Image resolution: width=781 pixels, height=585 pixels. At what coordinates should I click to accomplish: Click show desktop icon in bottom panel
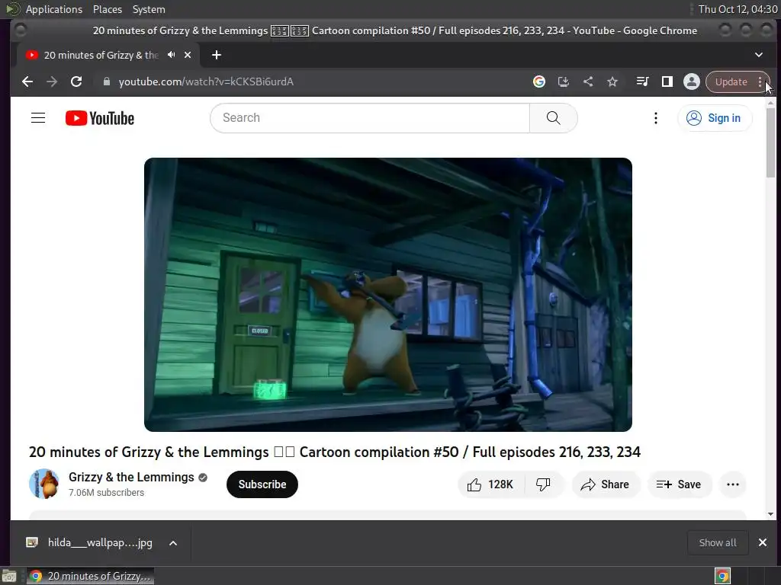[9, 576]
